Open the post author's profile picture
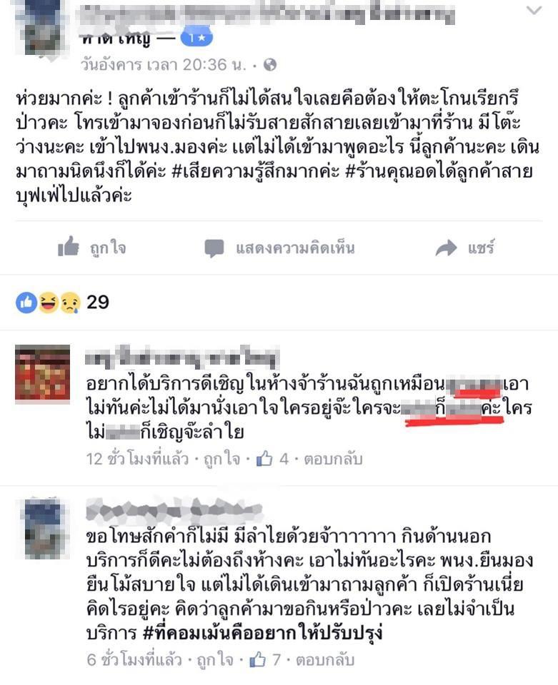Image resolution: width=558 pixels, height=685 pixels. click(41, 29)
